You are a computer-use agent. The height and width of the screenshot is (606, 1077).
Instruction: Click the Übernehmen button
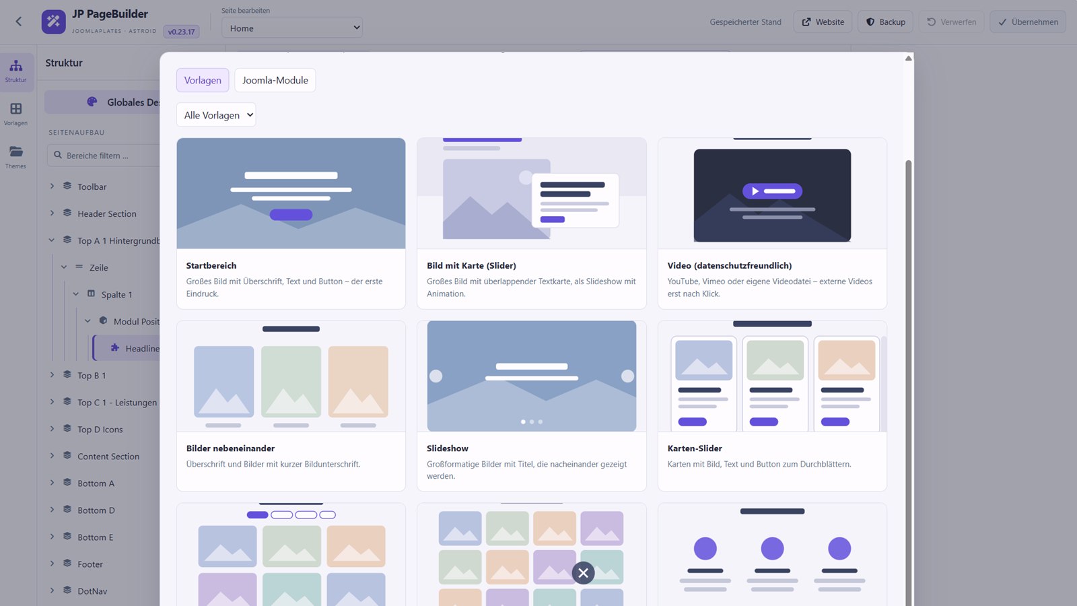pyautogui.click(x=1028, y=22)
